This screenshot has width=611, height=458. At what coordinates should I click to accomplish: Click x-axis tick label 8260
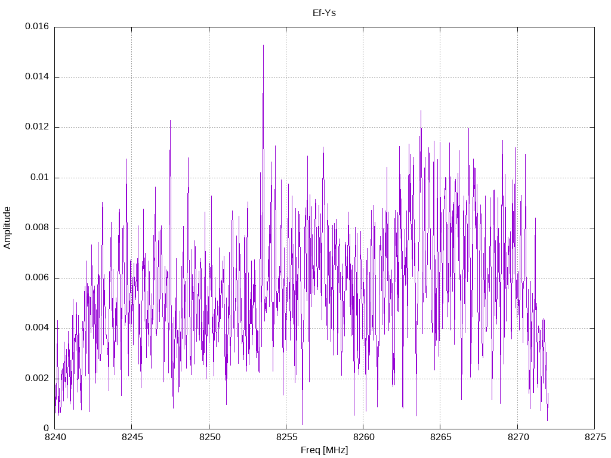point(363,437)
